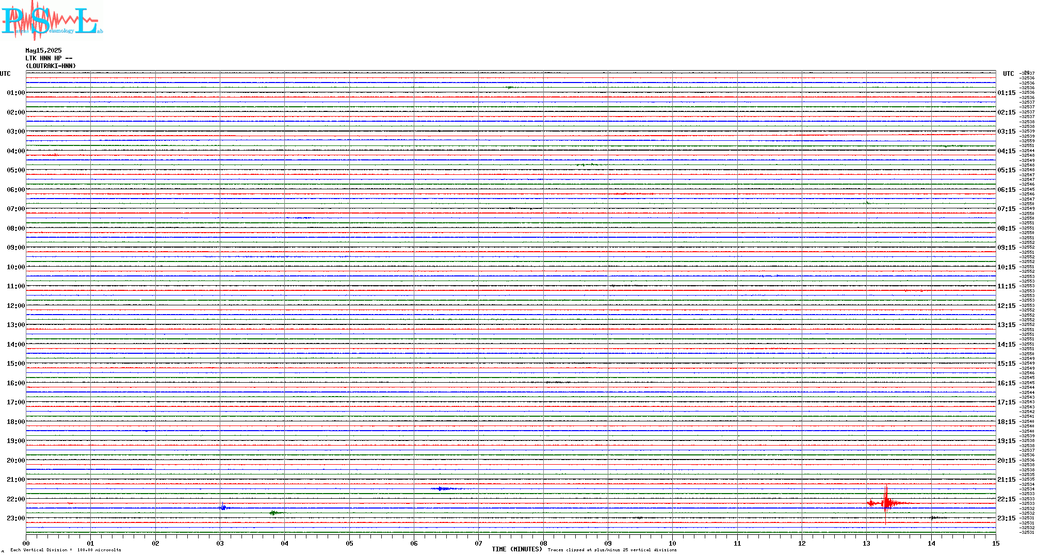The image size is (1037, 557).
Task: Click the 02:15 end-of-row label
Action: pos(1007,112)
